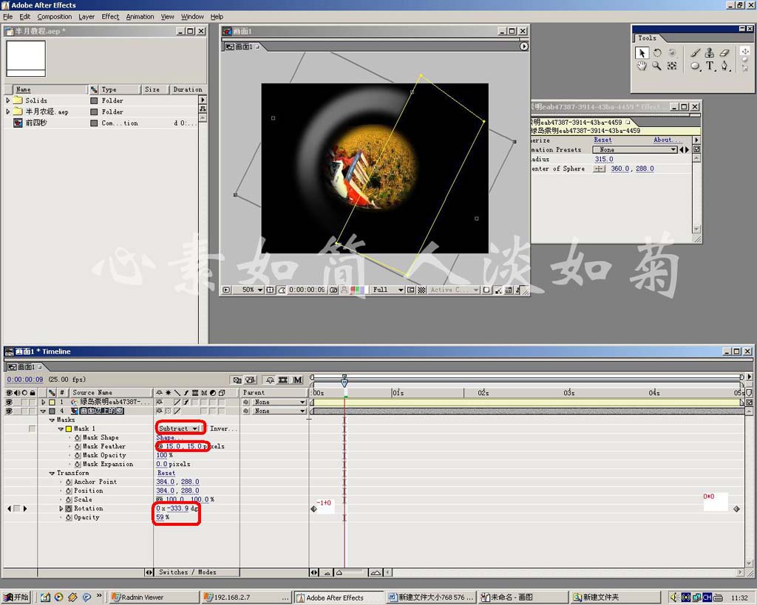Open the Layer menu

point(86,16)
